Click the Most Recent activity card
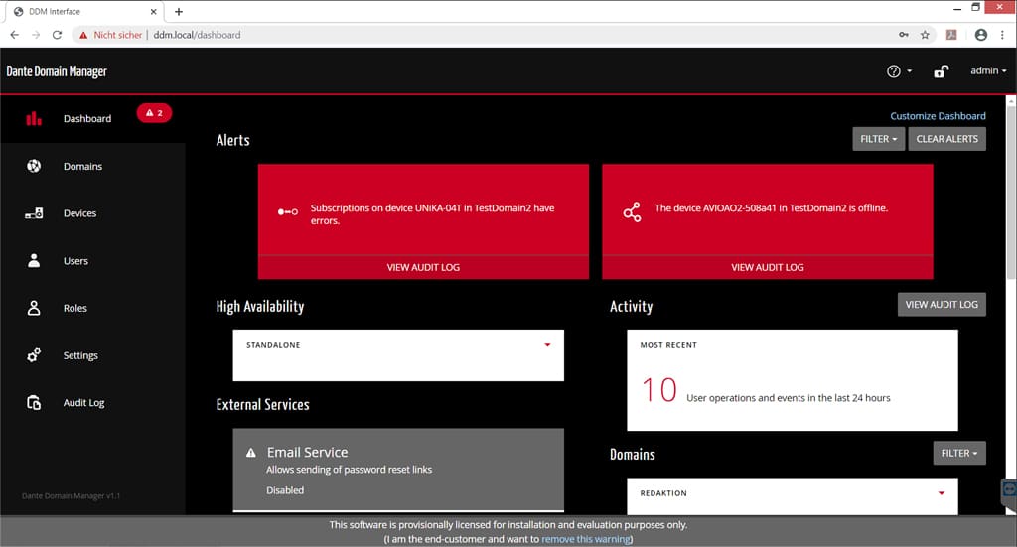The width and height of the screenshot is (1017, 547). click(x=792, y=380)
